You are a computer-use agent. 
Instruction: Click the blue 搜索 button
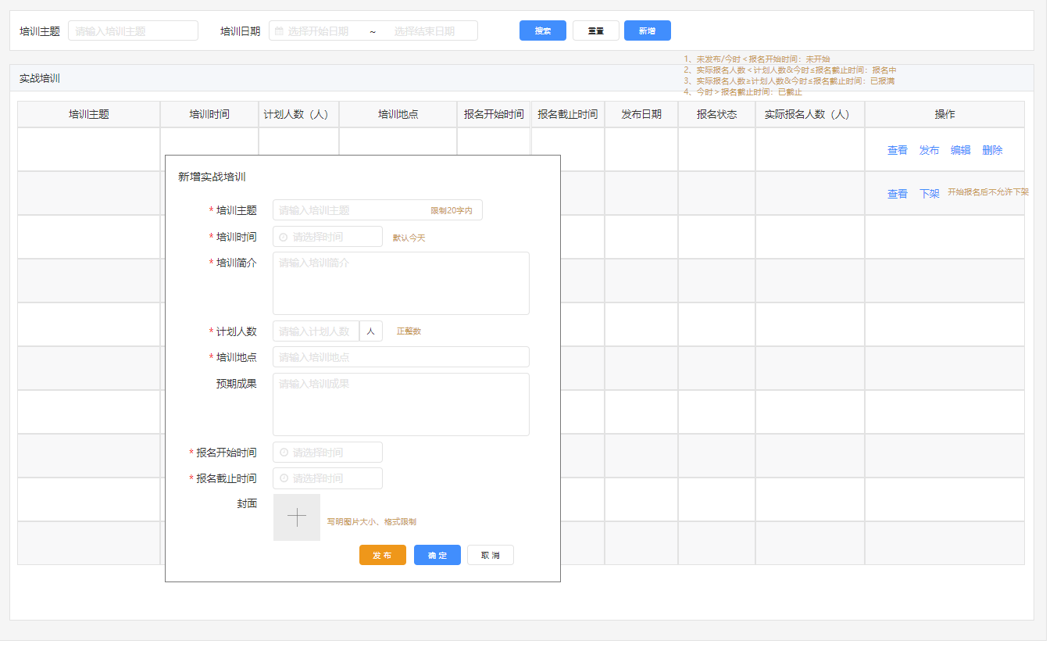point(543,30)
